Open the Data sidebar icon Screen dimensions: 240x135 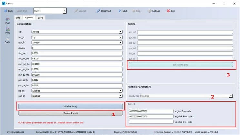8,39
